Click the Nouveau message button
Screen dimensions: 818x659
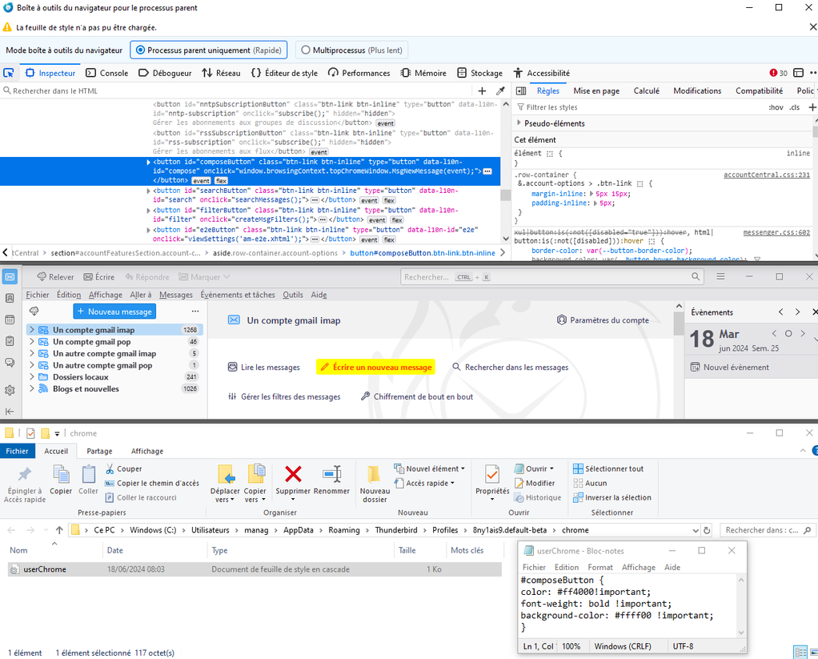[x=114, y=311]
